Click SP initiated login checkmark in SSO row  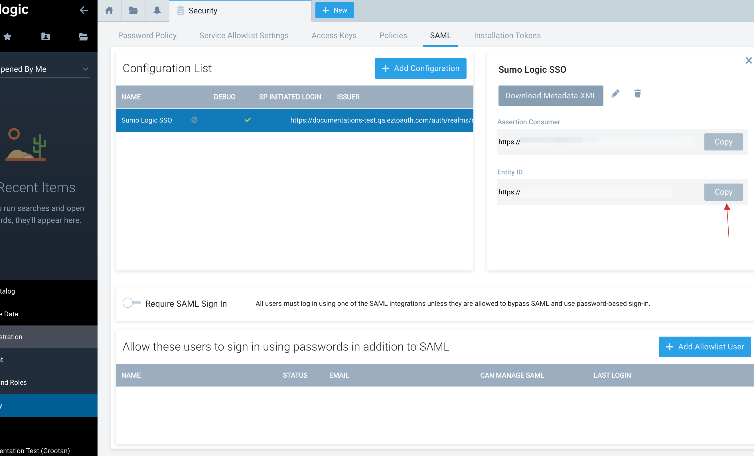click(x=248, y=120)
